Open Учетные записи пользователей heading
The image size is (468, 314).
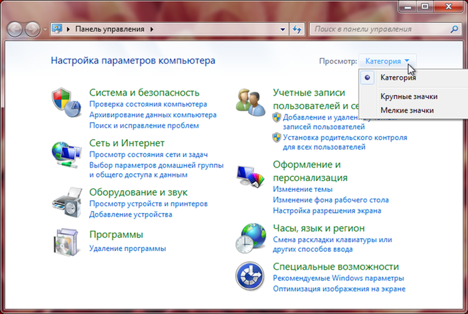(x=316, y=99)
